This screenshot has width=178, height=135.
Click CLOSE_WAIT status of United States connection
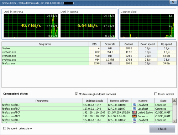point(163,112)
